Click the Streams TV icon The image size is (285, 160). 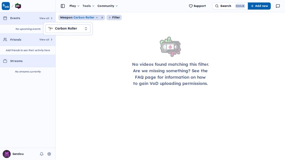coord(5,61)
